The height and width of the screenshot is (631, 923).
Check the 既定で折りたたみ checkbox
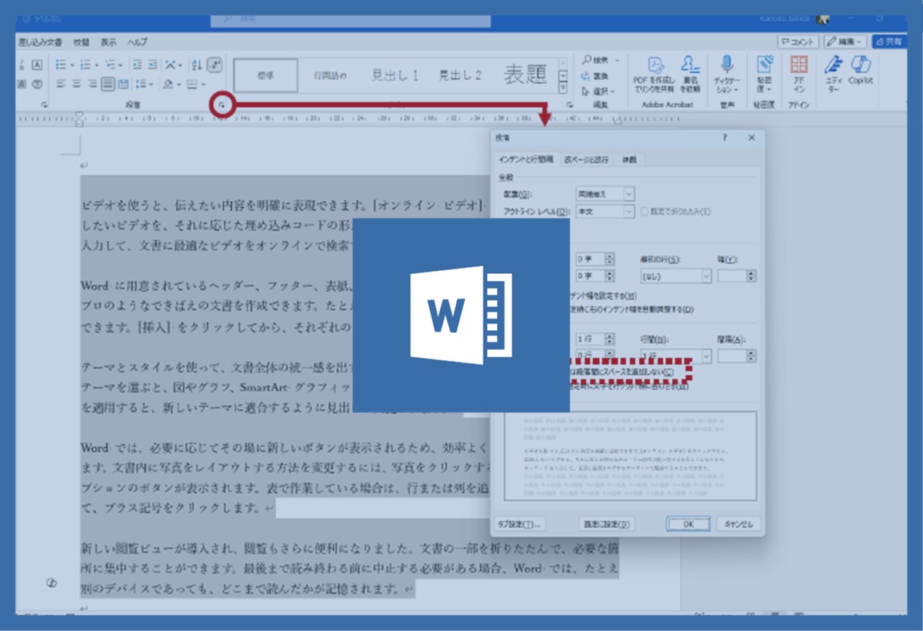click(x=646, y=212)
